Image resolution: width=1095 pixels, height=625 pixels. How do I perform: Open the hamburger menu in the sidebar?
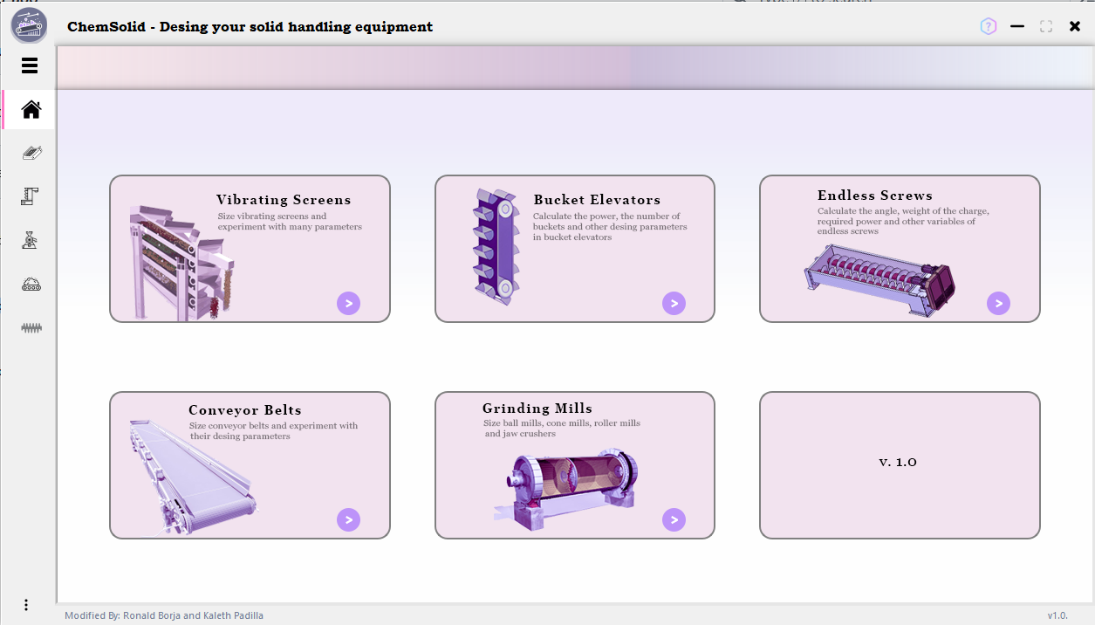pos(30,65)
